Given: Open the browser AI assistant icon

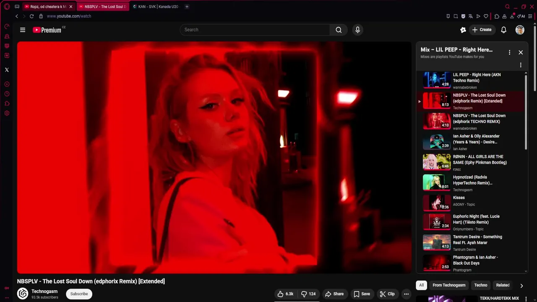Looking at the screenshot, I should click(x=521, y=16).
